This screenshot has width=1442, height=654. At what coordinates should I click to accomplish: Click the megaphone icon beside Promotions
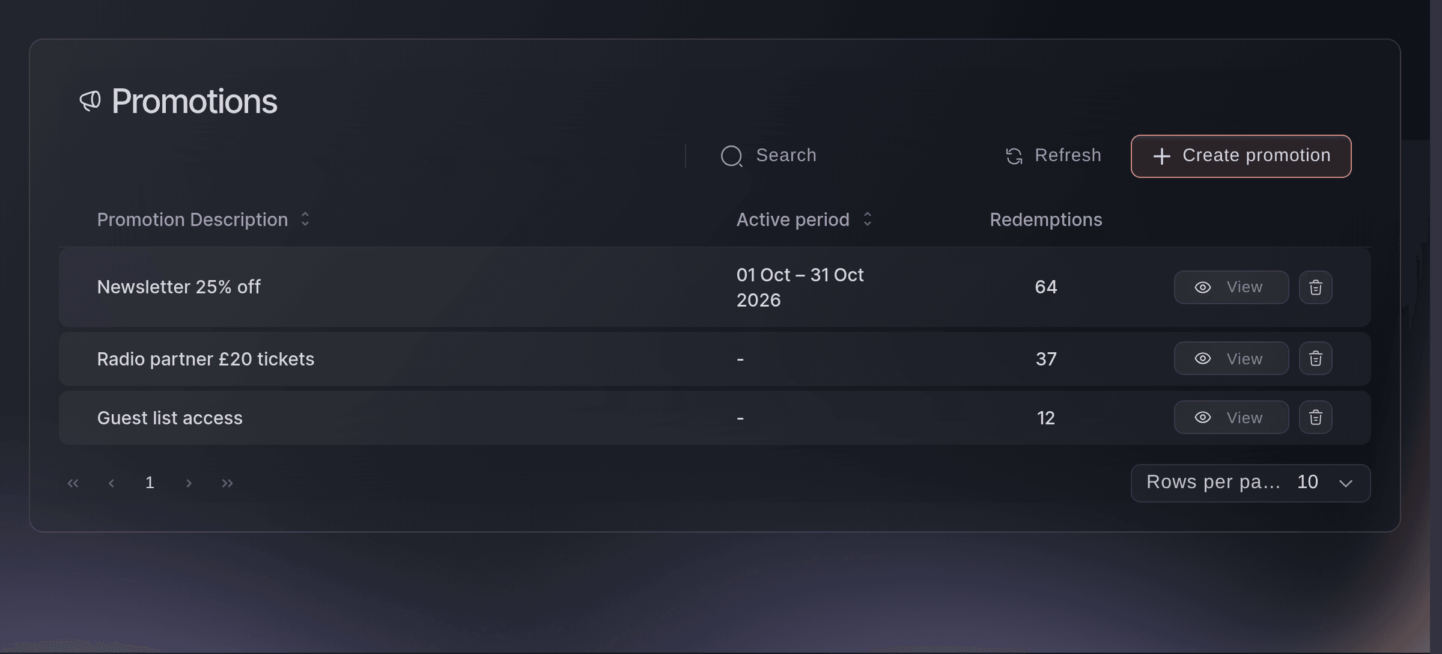click(90, 101)
